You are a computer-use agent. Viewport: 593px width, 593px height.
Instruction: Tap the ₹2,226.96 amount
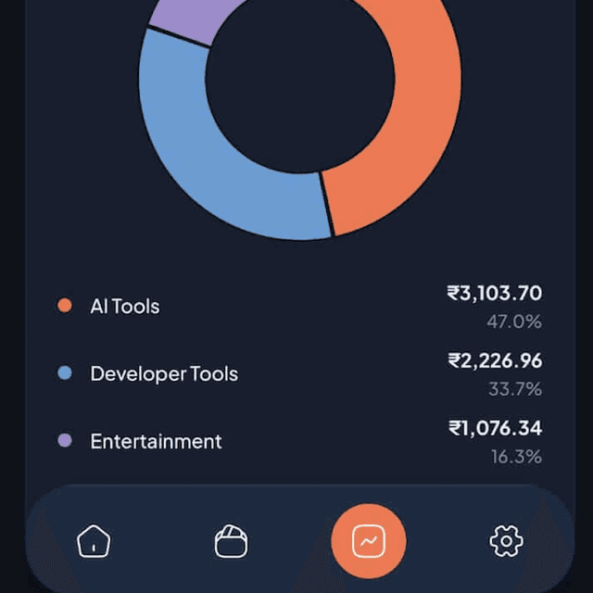tap(494, 360)
